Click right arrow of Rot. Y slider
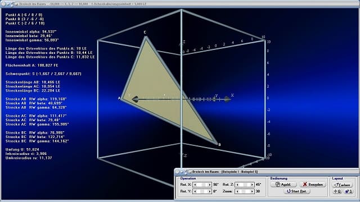This screenshot has width=360, height=202. [x=209, y=191]
